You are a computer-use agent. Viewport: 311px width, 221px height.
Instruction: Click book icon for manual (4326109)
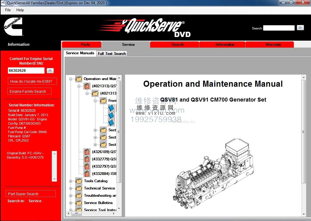pyautogui.click(x=87, y=152)
